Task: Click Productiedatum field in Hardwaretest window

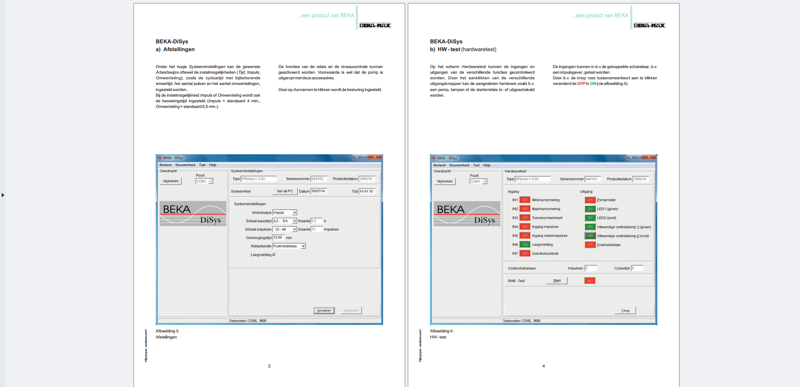Action: [x=641, y=179]
